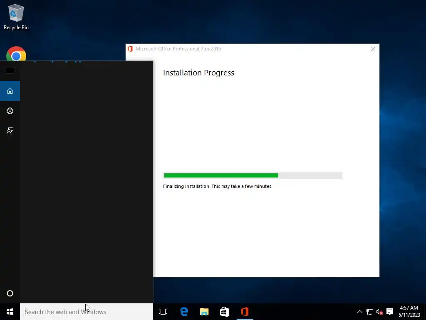Open the Google Chrome desktop icon

(16, 54)
